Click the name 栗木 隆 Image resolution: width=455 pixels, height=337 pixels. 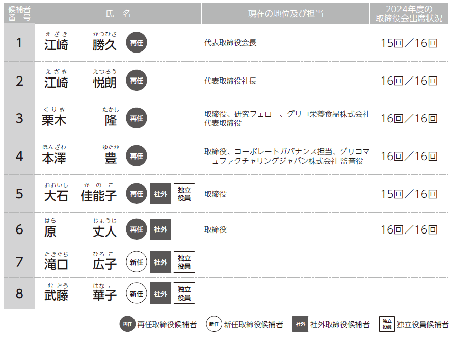pos(79,120)
